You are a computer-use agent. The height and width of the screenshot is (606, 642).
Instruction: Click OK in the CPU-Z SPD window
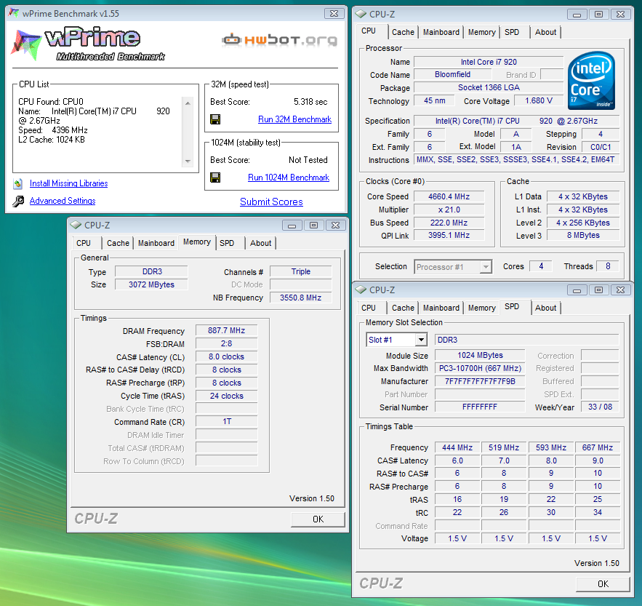point(603,584)
